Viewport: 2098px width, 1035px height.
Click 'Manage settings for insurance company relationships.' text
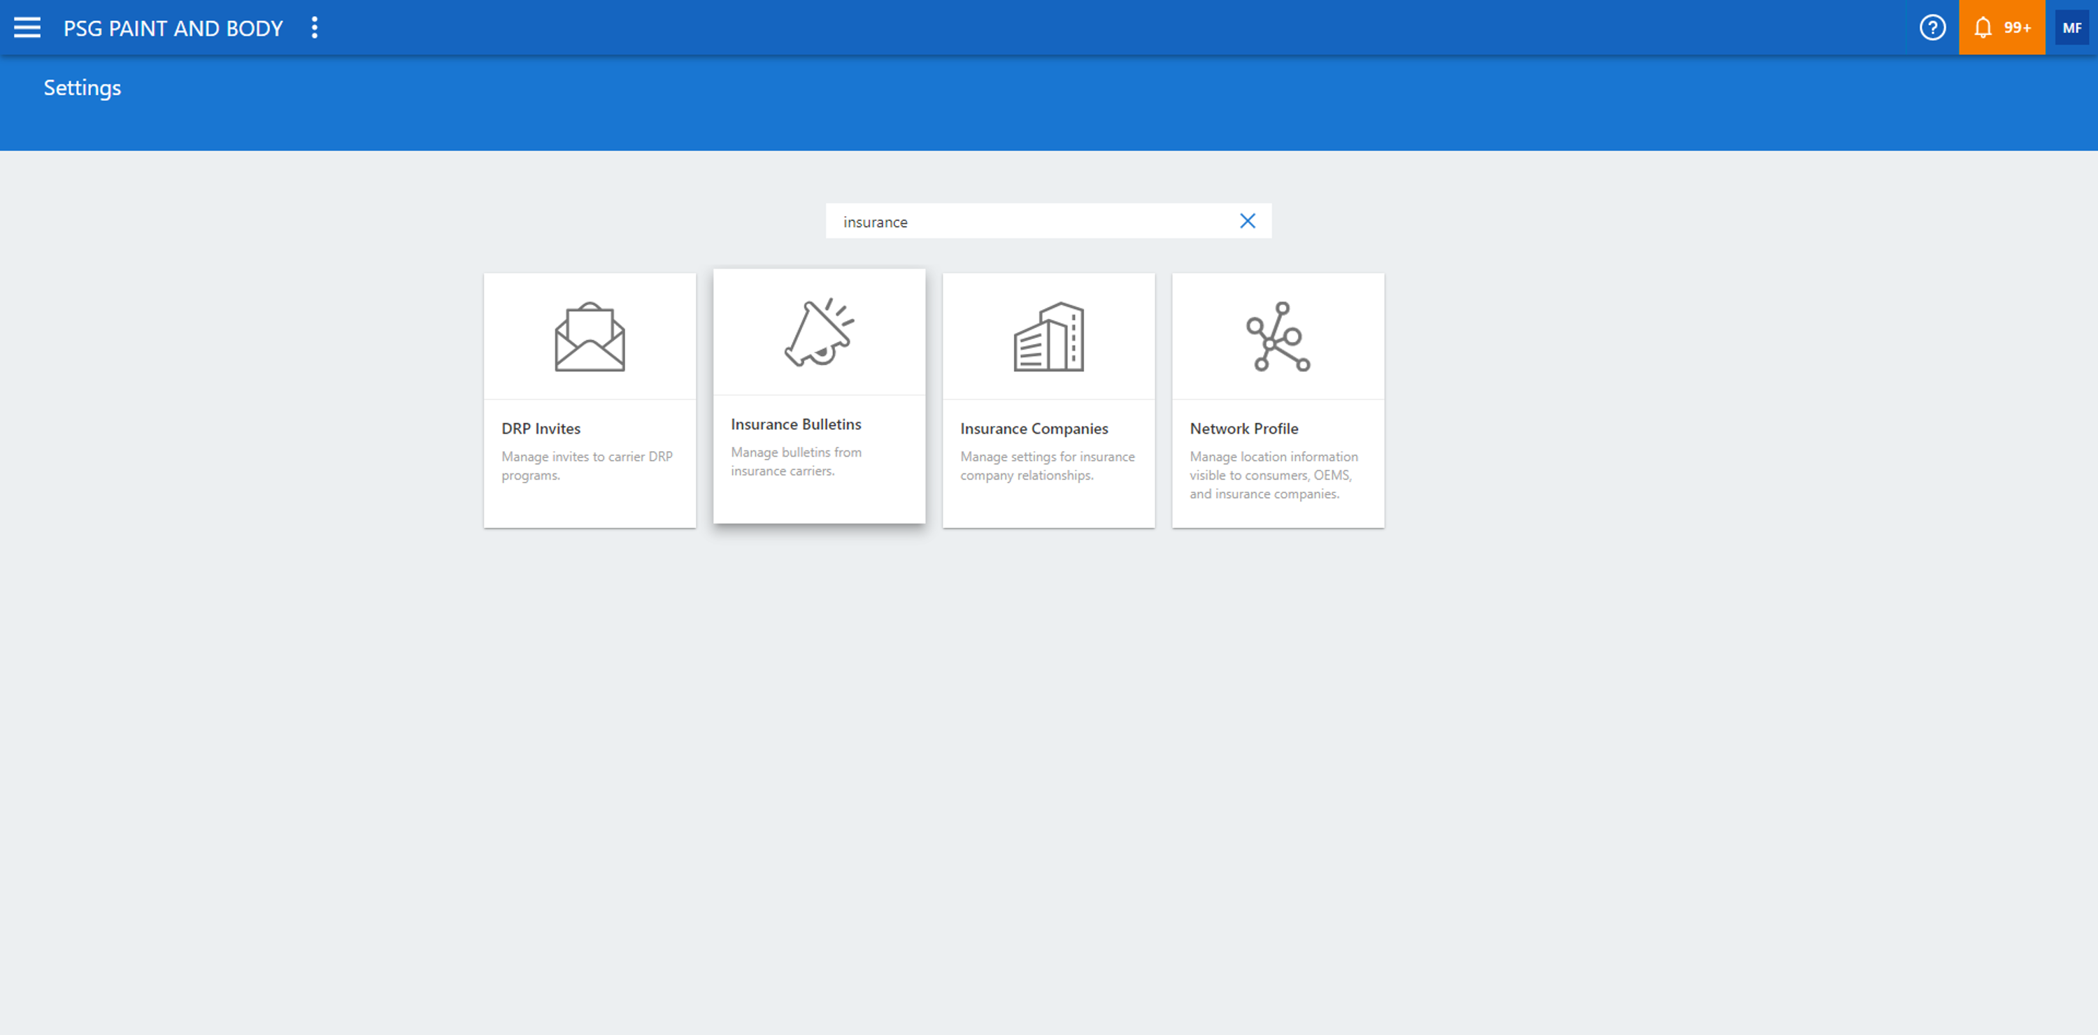tap(1048, 466)
